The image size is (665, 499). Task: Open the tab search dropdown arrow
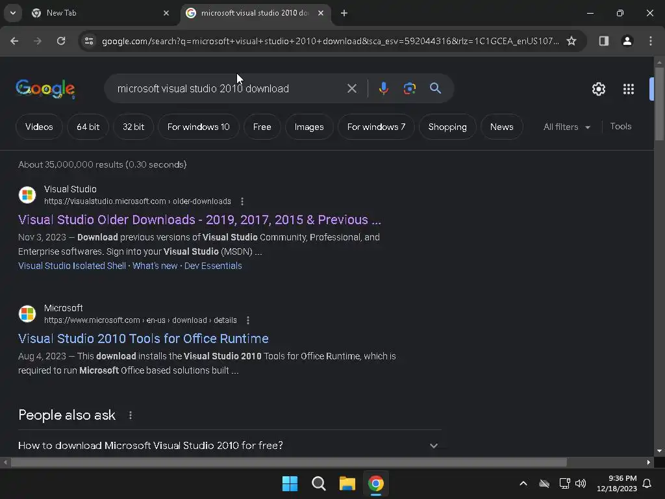click(13, 13)
